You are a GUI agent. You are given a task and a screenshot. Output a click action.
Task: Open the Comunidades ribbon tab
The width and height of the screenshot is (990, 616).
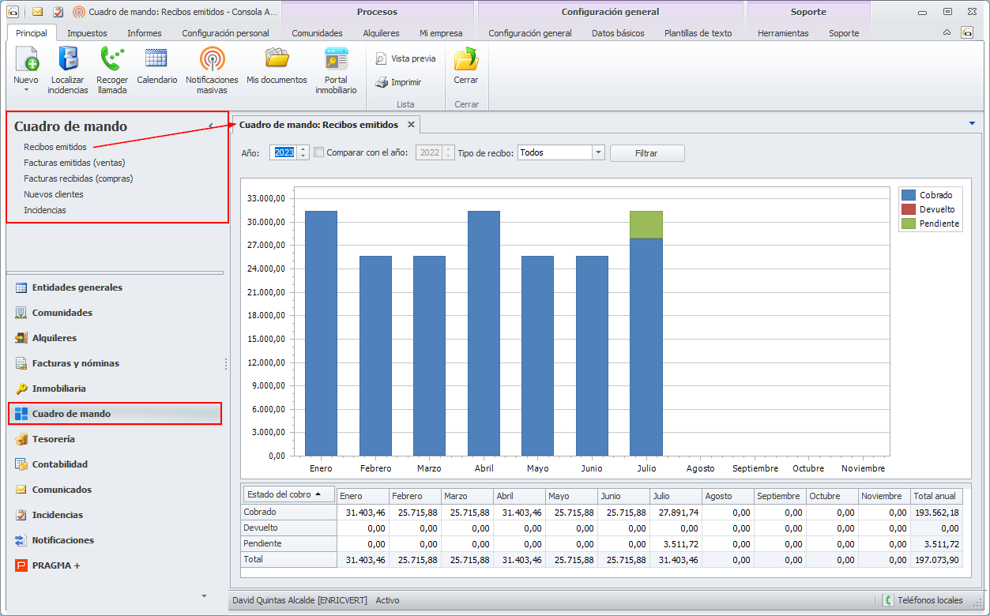tap(317, 33)
